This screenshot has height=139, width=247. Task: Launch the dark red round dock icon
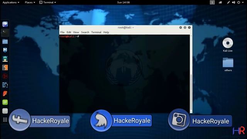pyautogui.click(x=5, y=76)
